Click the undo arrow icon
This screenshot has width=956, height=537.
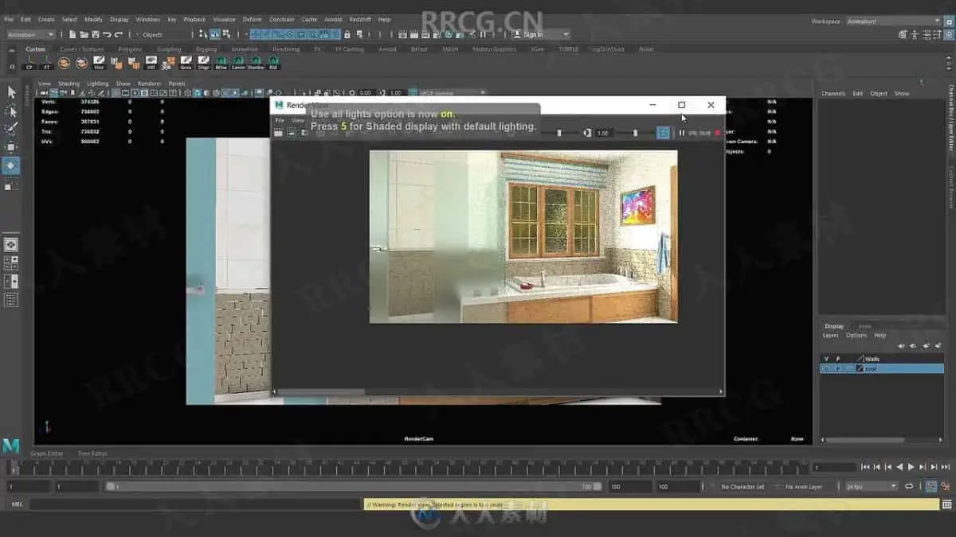point(108,34)
